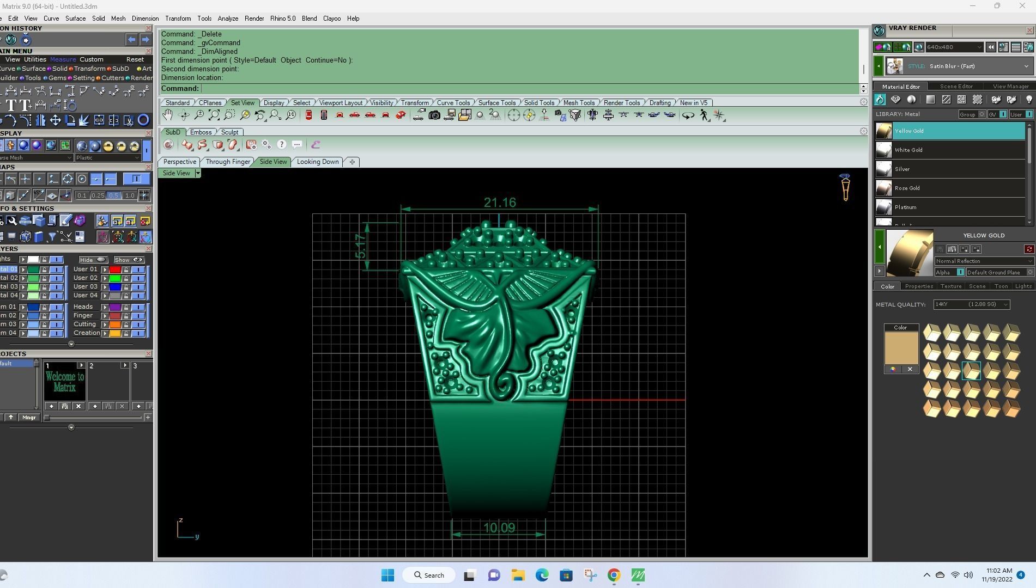Viewport: 1036px width, 588px height.
Task: Click the orange Cutting layer color swatch
Action: point(115,324)
